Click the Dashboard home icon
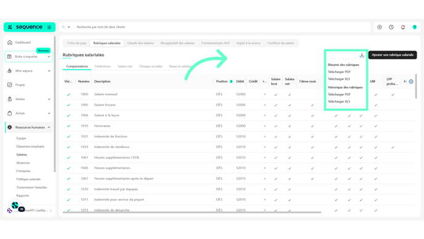 [x=10, y=43]
